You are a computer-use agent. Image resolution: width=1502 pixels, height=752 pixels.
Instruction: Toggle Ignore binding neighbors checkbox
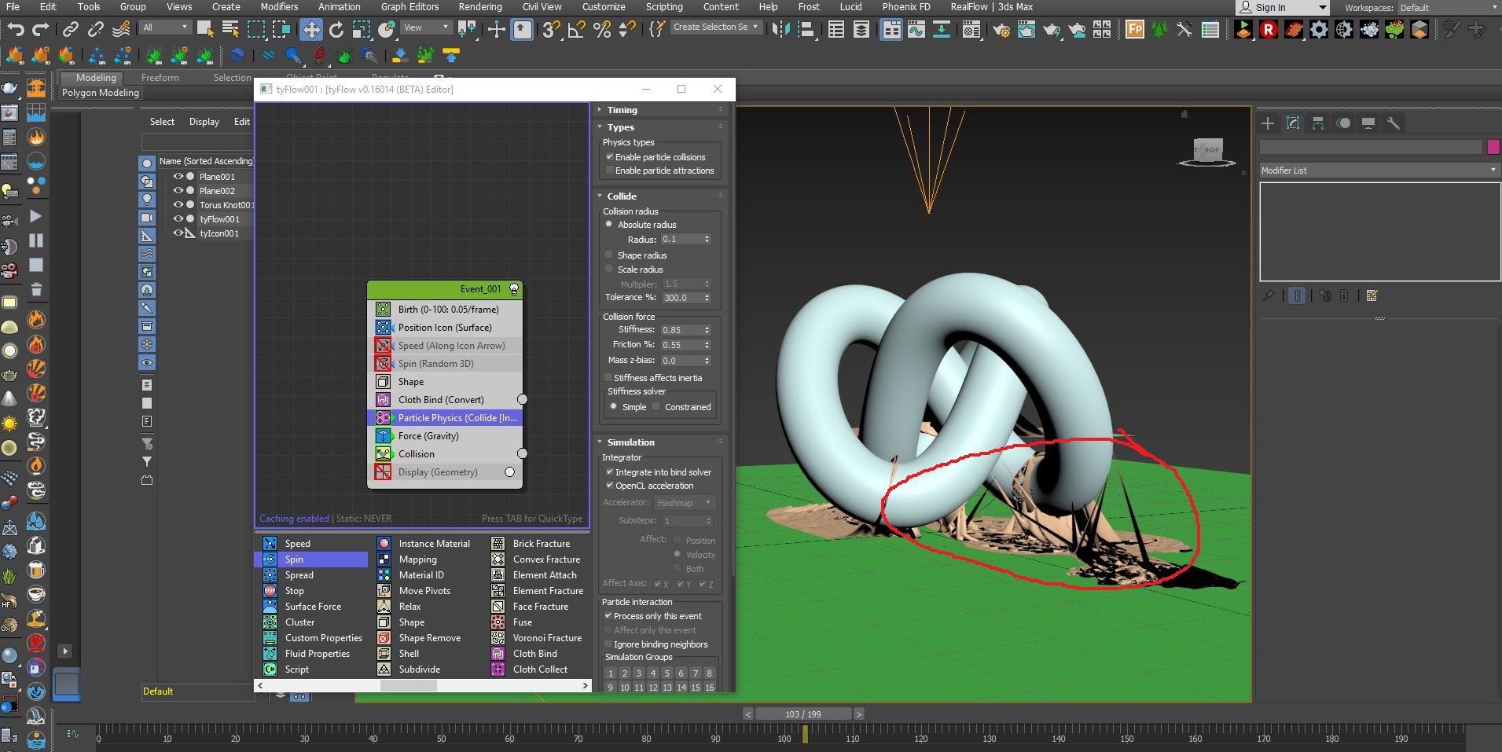[608, 644]
